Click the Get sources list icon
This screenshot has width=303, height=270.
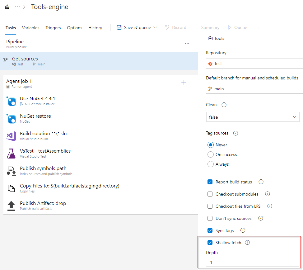[5, 60]
